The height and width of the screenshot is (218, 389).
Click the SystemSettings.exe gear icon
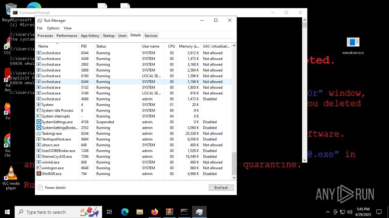pyautogui.click(x=39, y=122)
